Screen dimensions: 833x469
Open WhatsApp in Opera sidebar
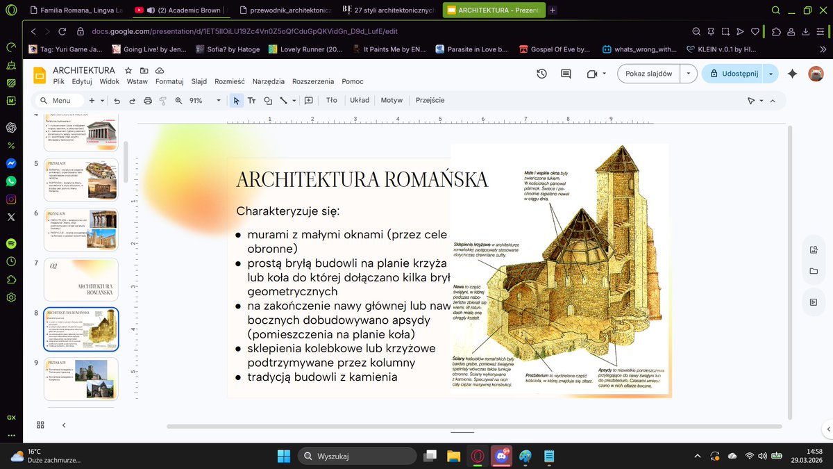pyautogui.click(x=11, y=181)
